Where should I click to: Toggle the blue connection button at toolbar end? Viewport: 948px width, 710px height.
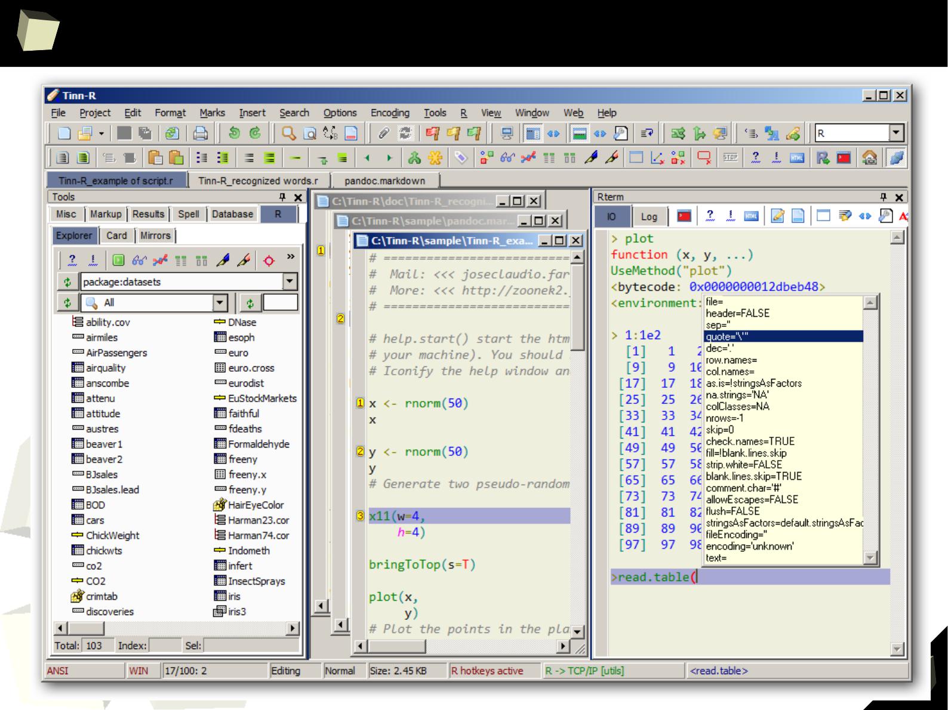coord(896,158)
